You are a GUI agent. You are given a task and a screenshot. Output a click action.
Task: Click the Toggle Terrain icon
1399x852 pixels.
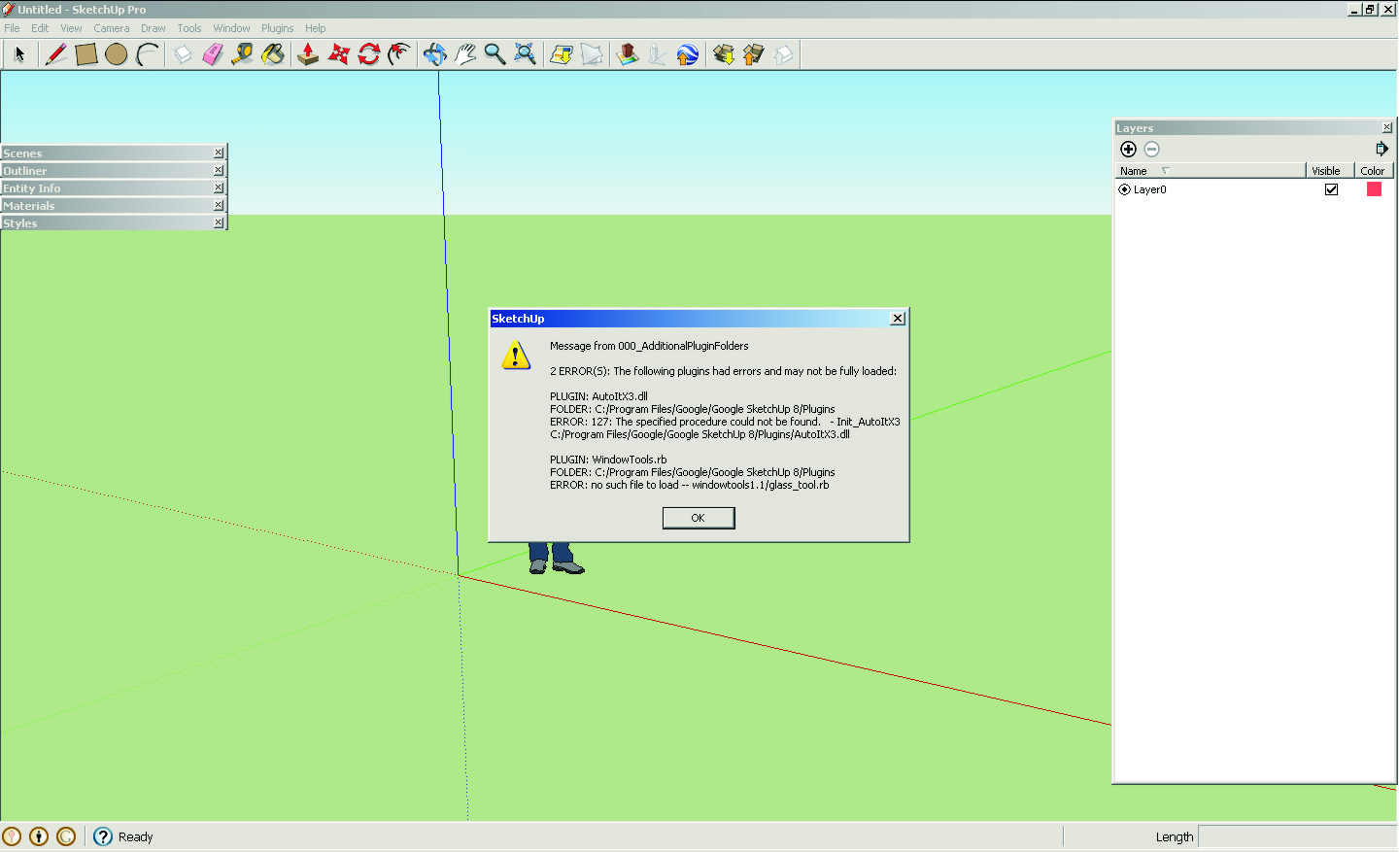(591, 54)
